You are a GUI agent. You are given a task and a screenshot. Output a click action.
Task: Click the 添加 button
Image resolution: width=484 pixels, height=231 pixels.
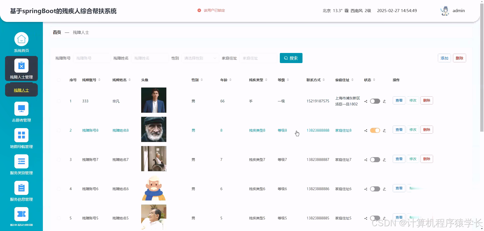444,58
